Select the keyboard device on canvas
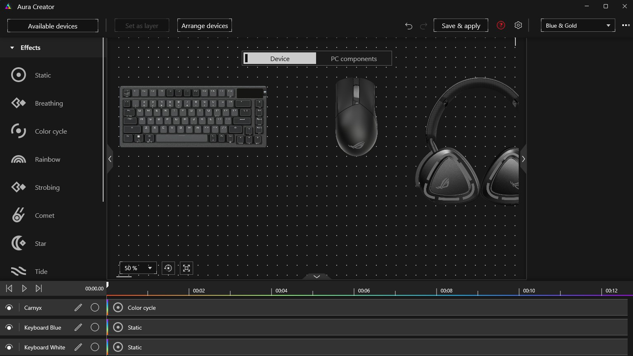This screenshot has height=356, width=633. tap(193, 117)
